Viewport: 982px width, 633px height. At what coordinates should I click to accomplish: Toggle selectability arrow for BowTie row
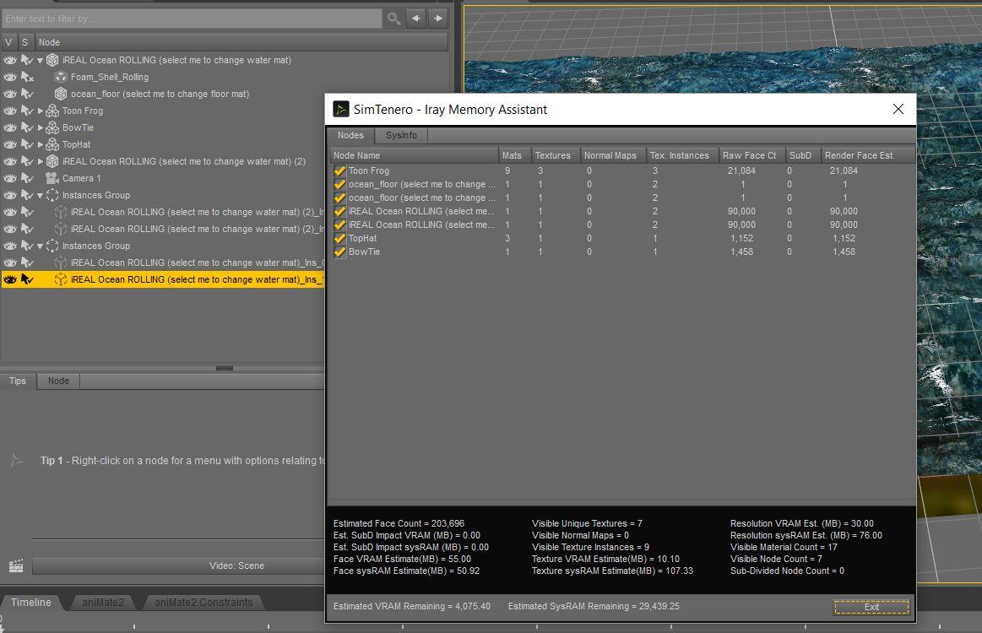click(x=27, y=127)
